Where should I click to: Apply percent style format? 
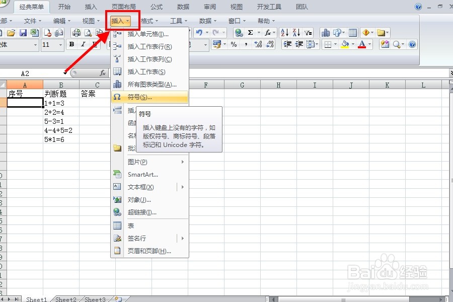[234, 44]
